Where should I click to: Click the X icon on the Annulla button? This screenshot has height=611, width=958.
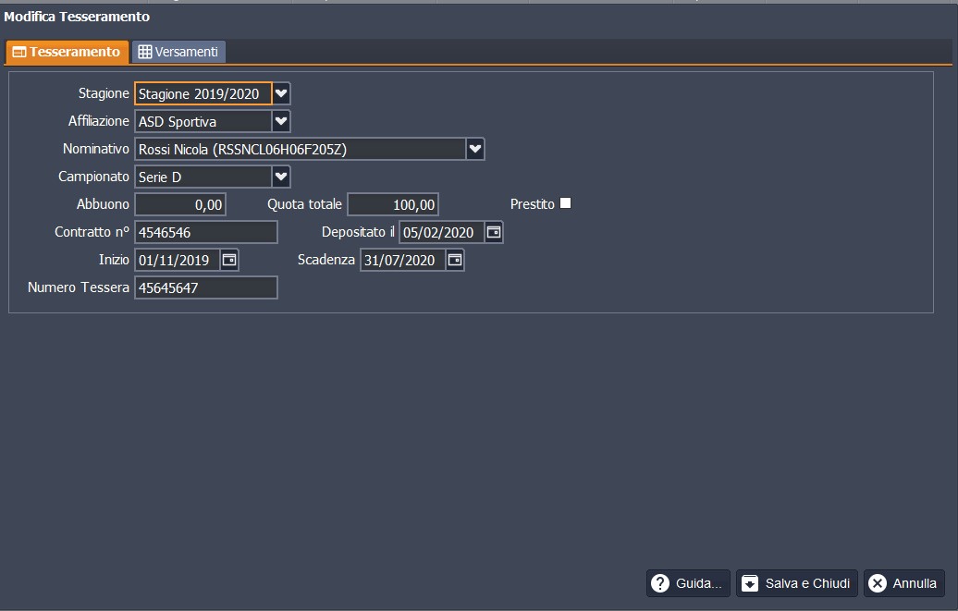(x=878, y=583)
